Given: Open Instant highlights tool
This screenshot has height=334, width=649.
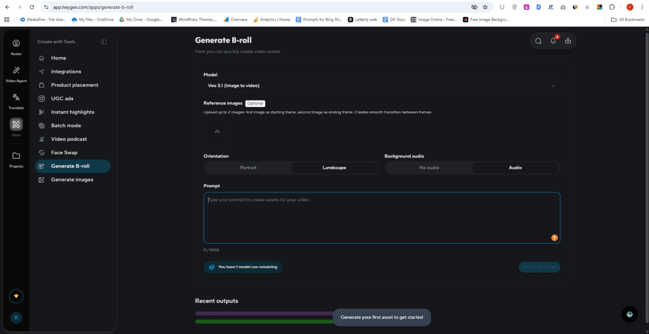Looking at the screenshot, I should pyautogui.click(x=72, y=112).
